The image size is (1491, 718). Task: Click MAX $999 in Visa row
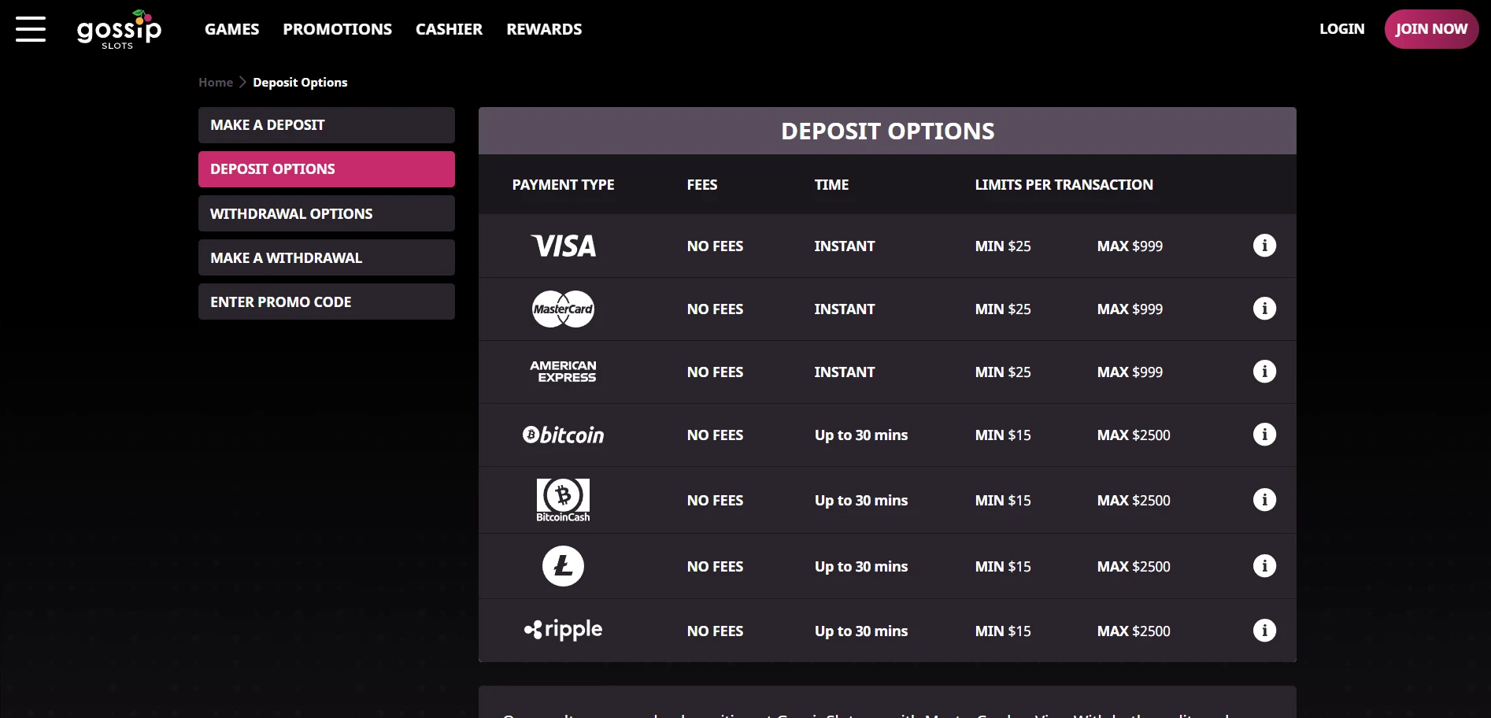[x=1130, y=246]
